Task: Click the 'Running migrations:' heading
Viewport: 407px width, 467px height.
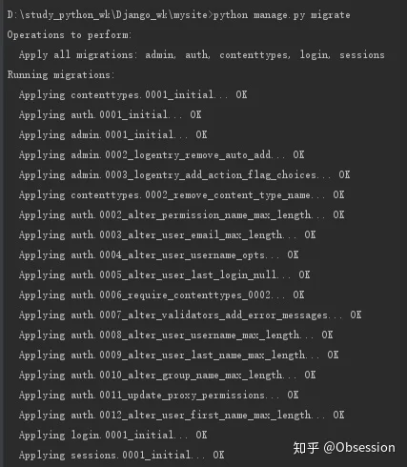Action: [60, 75]
